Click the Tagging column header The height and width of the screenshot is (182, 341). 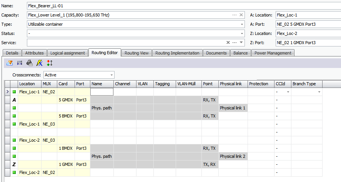[165, 84]
